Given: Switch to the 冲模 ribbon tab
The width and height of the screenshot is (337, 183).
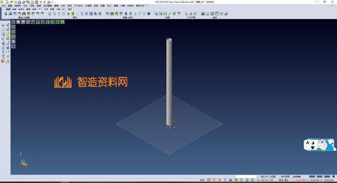Looking at the screenshot, I should (58, 9).
